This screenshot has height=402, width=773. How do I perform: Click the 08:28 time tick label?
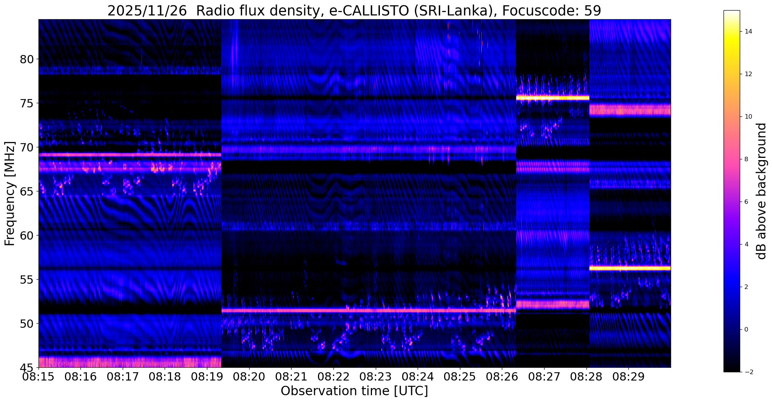(x=586, y=376)
